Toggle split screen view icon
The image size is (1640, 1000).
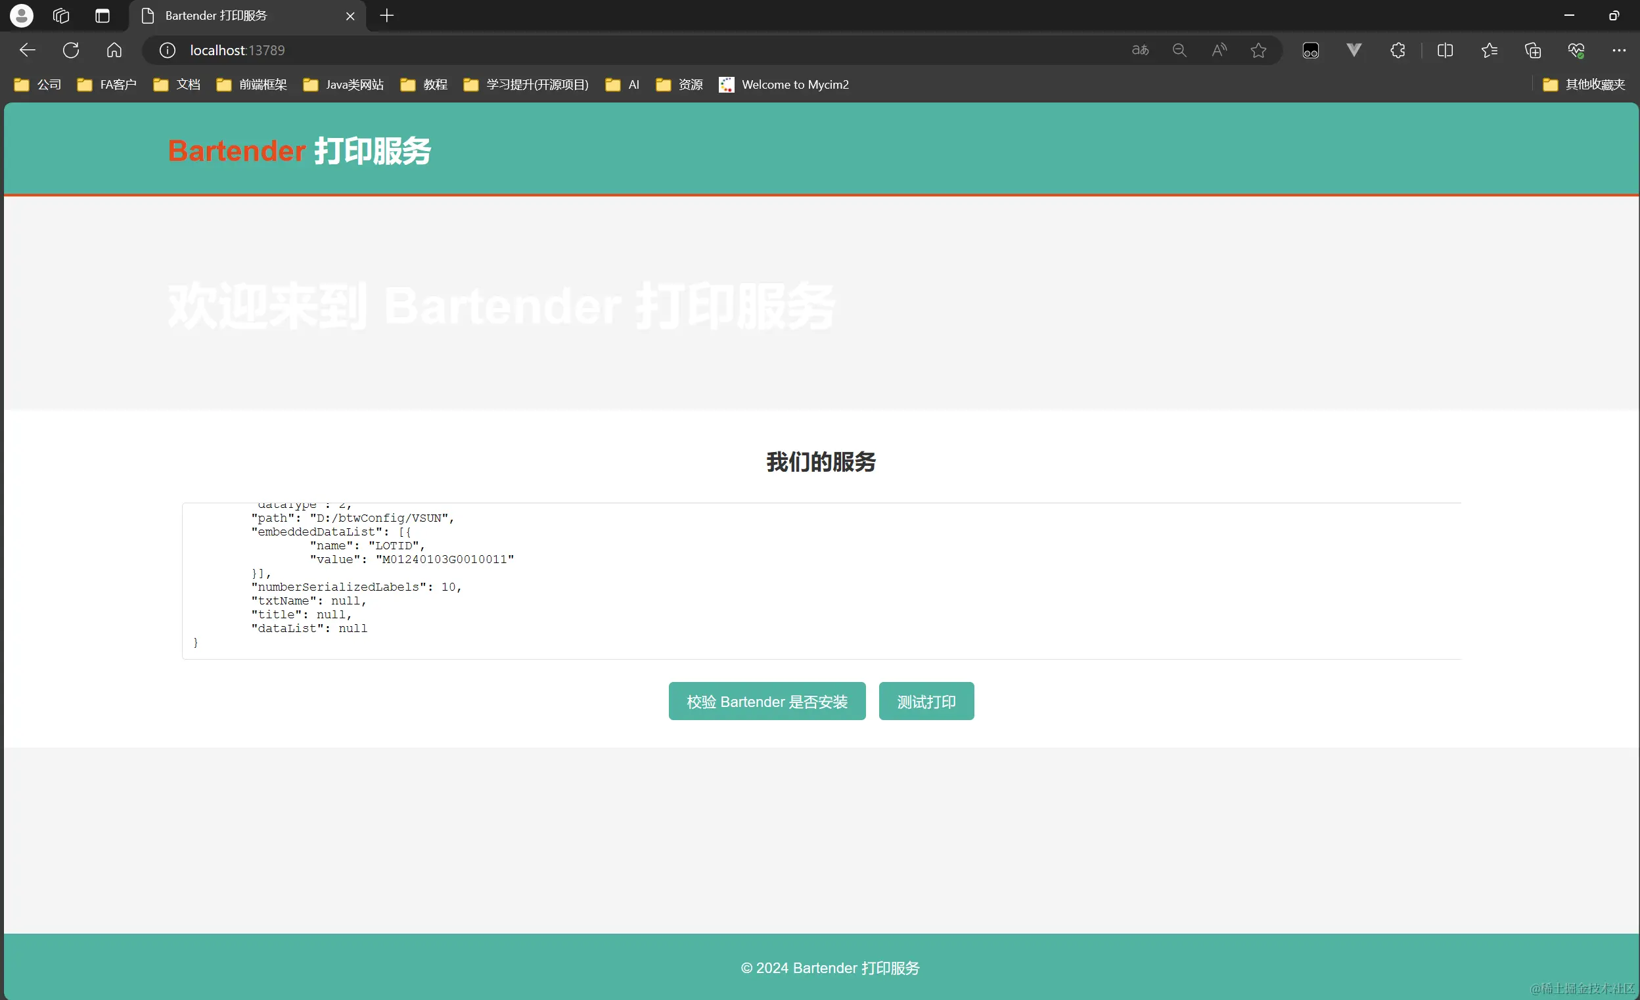click(1445, 50)
